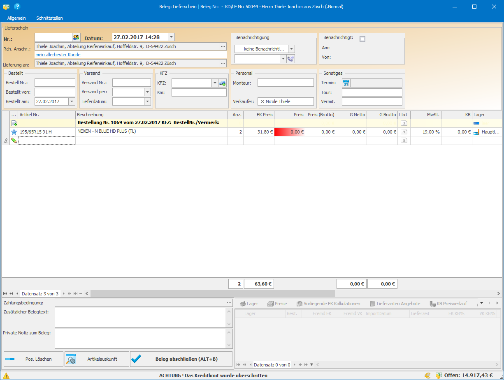Toggle the Benachrichtigt checkbox
Screen dimensions: 504x380
[362, 39]
